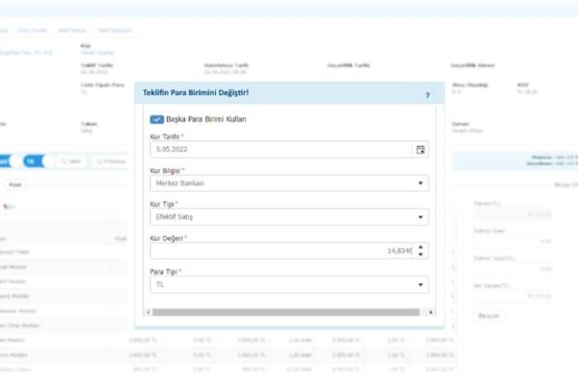The height and width of the screenshot is (385, 578).
Task: Click inside the Kur Tarihi date field
Action: [279, 149]
